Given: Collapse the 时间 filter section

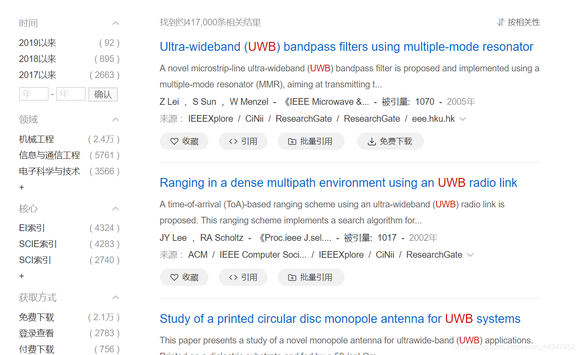Looking at the screenshot, I should pyautogui.click(x=116, y=23).
